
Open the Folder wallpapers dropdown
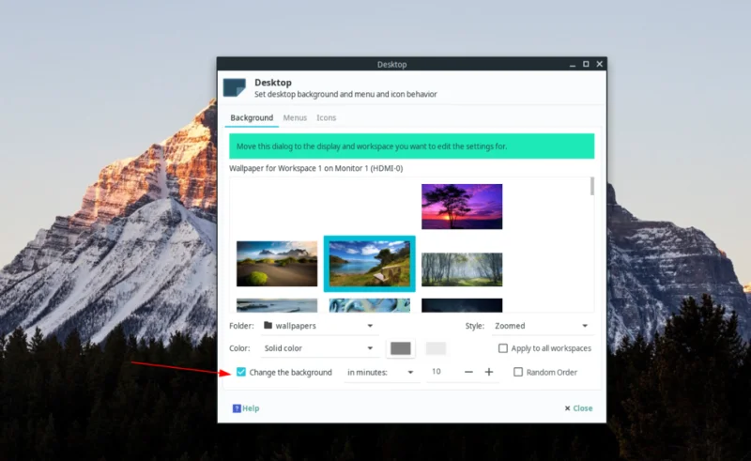coord(319,326)
